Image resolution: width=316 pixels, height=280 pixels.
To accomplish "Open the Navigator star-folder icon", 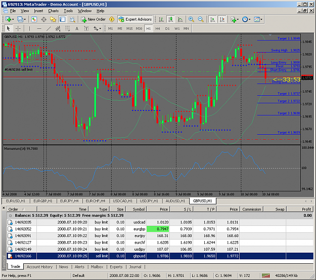I will (x=53, y=19).
